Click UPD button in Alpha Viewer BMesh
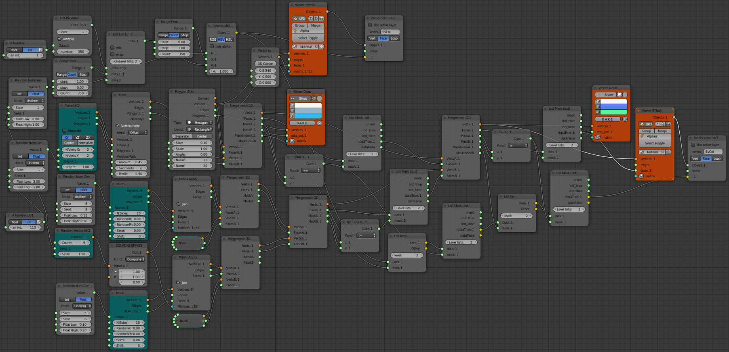 click(x=299, y=19)
